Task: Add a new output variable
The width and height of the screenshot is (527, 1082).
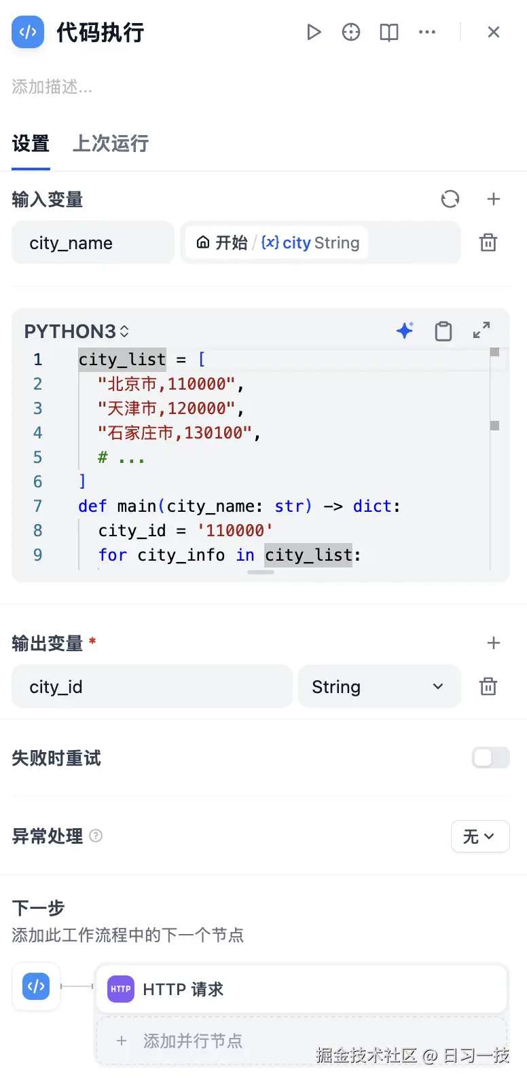Action: pos(494,643)
